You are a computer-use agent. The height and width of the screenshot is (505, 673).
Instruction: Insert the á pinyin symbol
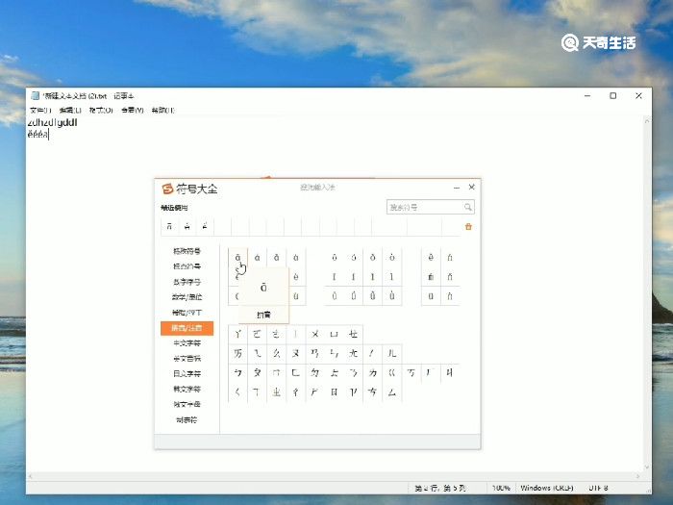[257, 258]
